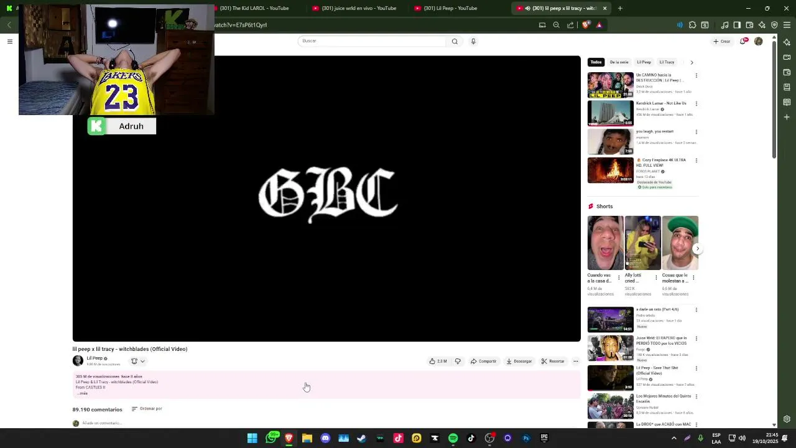Open options for Kendrick Lamar Not Like Us

click(x=696, y=104)
